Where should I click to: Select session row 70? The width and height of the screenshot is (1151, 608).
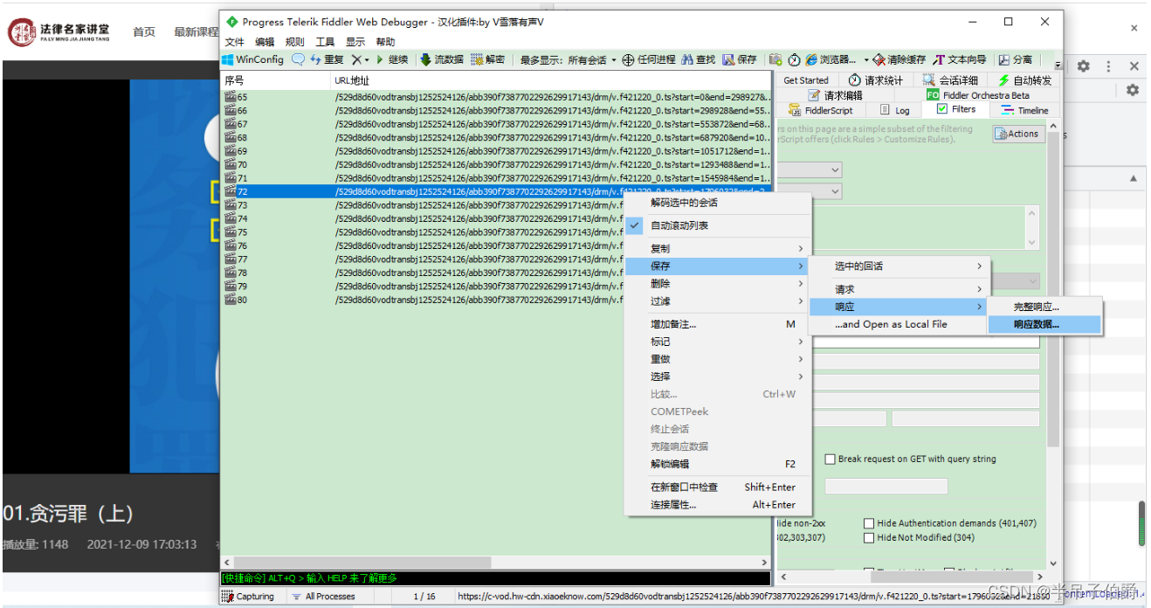coord(495,164)
